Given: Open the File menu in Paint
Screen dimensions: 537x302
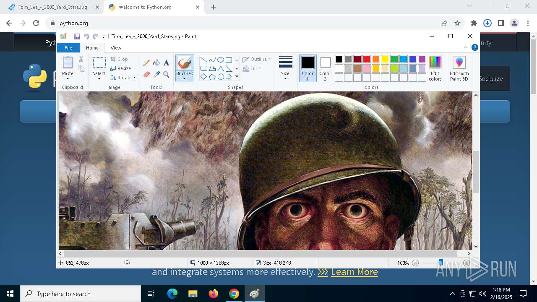Looking at the screenshot, I should point(68,48).
